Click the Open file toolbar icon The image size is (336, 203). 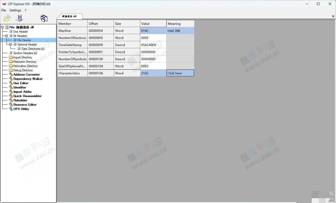click(x=7, y=18)
